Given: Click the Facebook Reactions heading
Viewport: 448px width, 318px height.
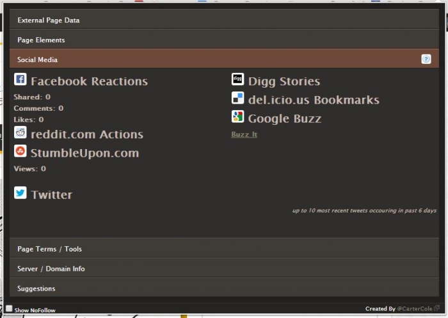Looking at the screenshot, I should coord(89,81).
